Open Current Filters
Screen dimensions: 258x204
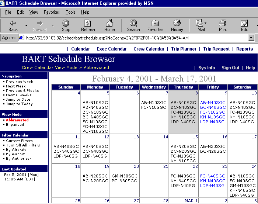coord(19,141)
